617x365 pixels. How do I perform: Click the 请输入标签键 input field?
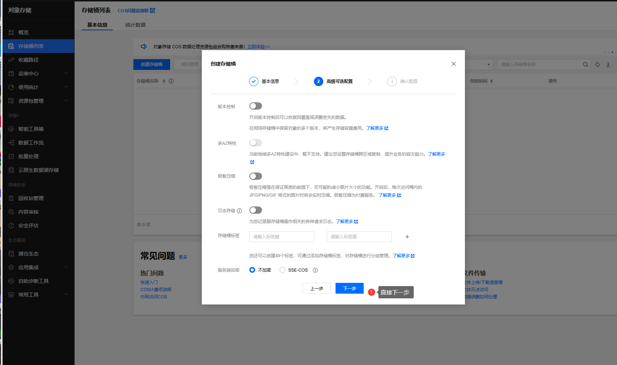pos(281,237)
